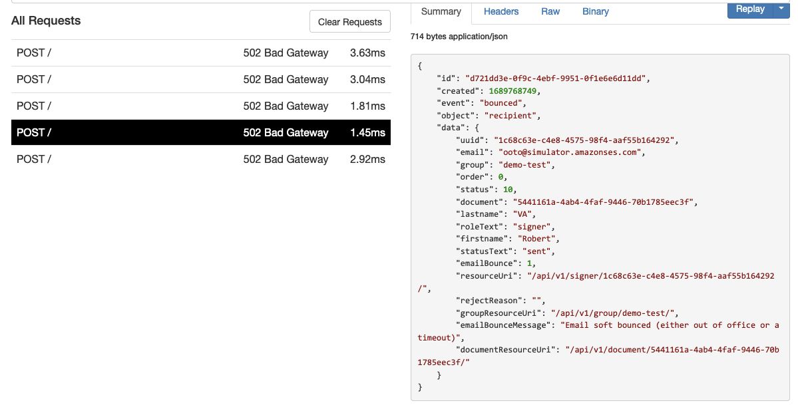Click the All Requests heading

(x=45, y=21)
